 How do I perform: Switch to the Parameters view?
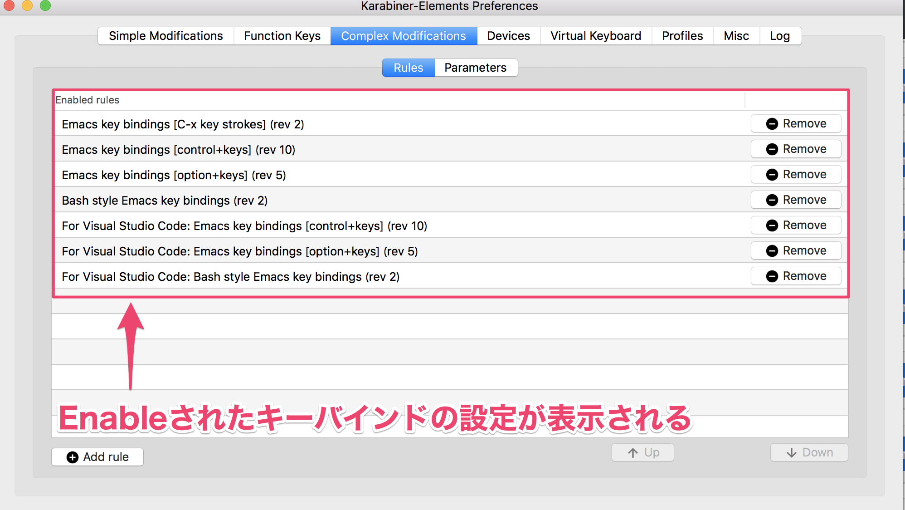click(476, 67)
